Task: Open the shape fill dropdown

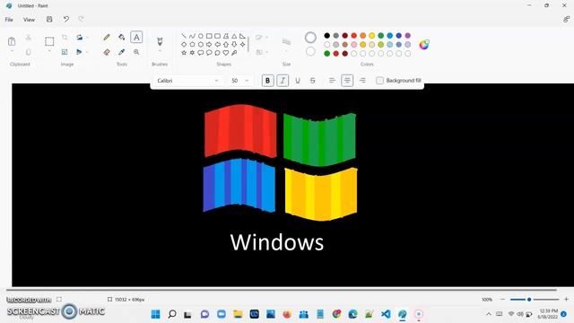Action: [x=262, y=52]
